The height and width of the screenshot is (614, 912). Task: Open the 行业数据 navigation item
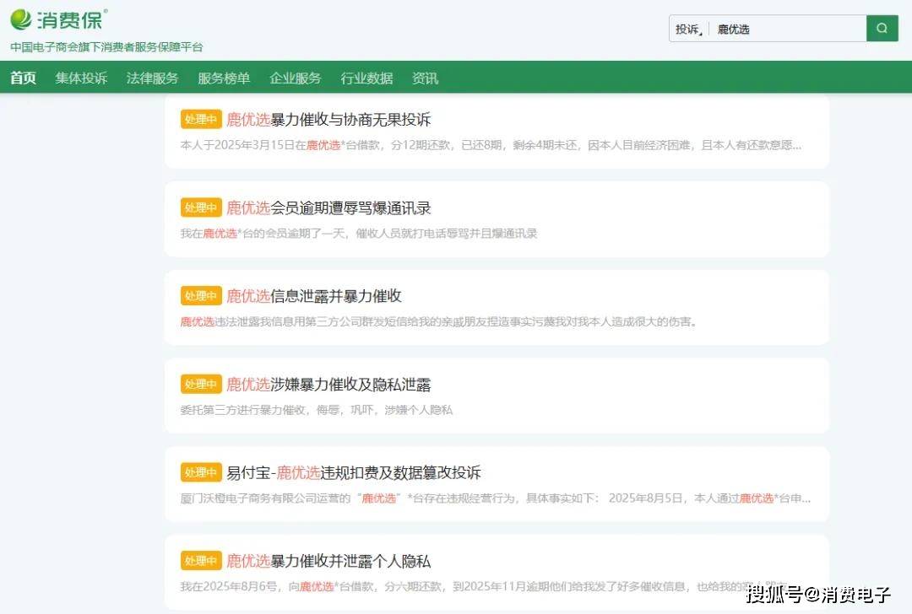(x=366, y=78)
